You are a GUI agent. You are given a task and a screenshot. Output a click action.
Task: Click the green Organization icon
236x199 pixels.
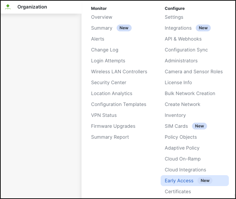coord(8,7)
